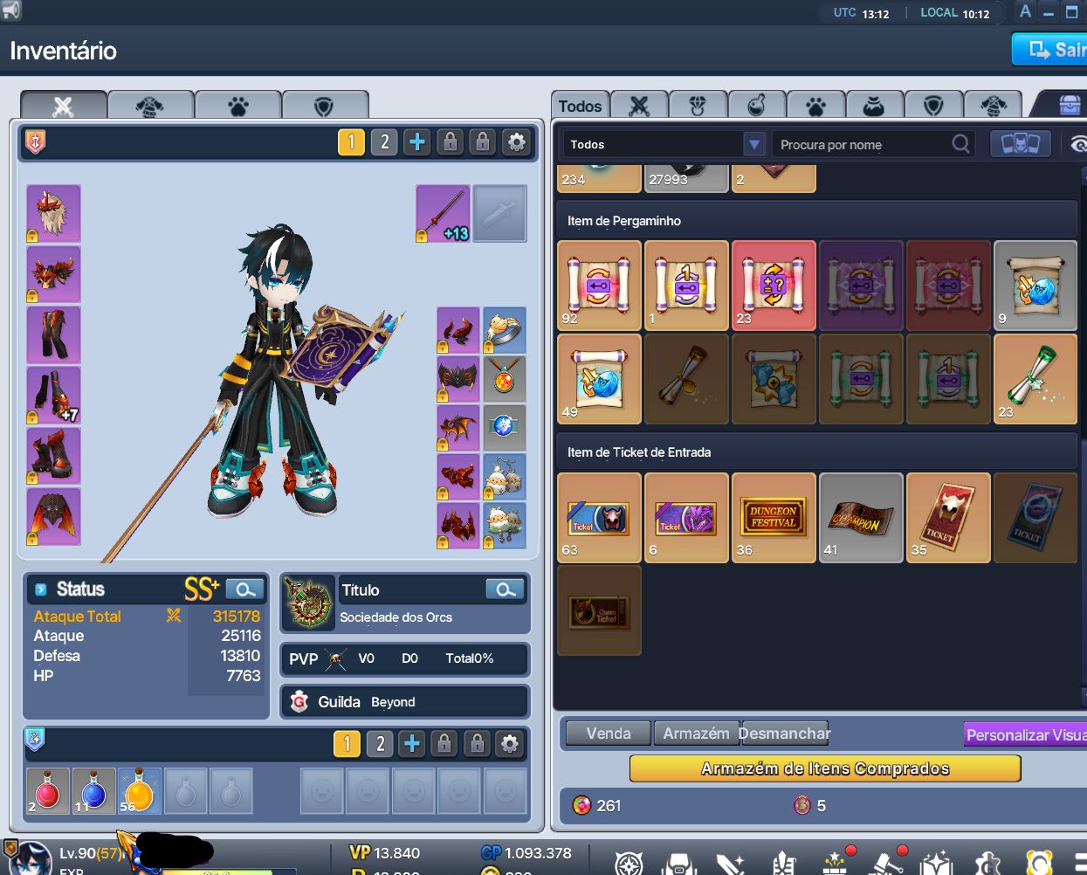The width and height of the screenshot is (1087, 875).
Task: Use the orange potion quick slot
Action: click(x=140, y=790)
